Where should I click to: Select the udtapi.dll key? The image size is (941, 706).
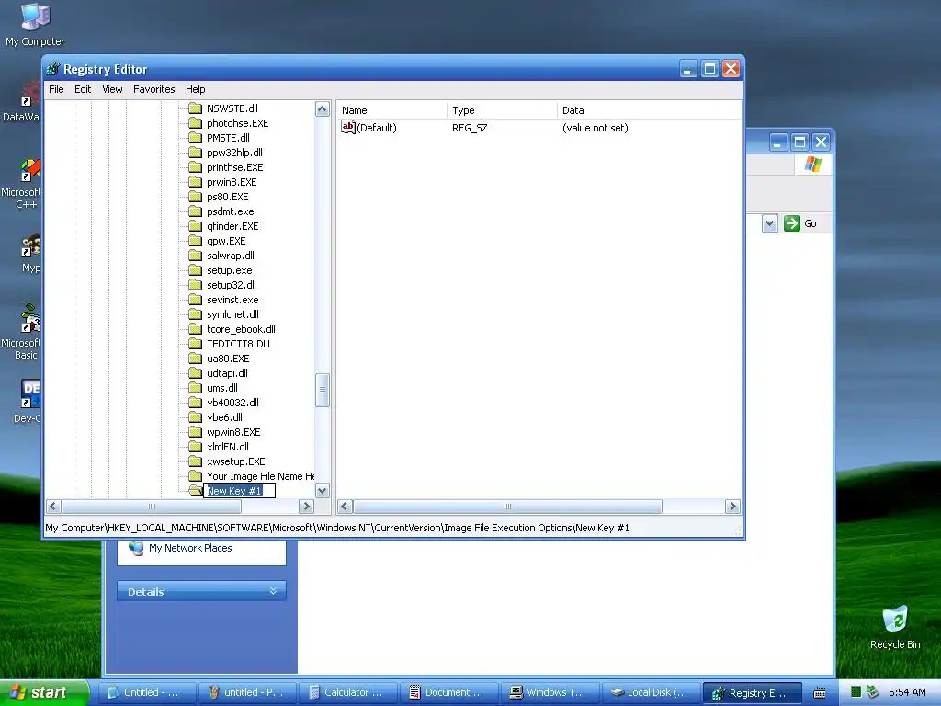(x=227, y=373)
